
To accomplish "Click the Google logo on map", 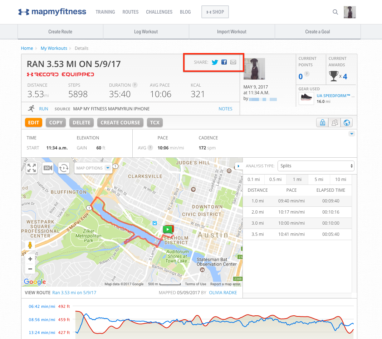I will pos(35,282).
